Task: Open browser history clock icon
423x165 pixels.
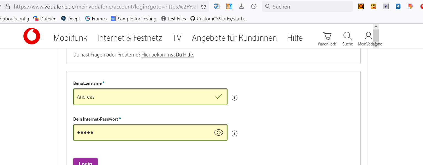Action: pyautogui.click(x=254, y=6)
